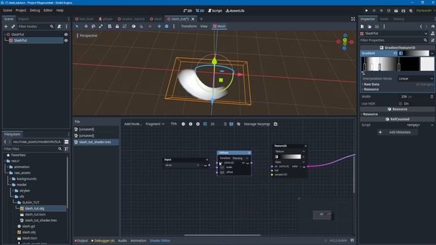
Task: Select slash_tut_shader.tres in the shader file list
Action: click(96, 142)
